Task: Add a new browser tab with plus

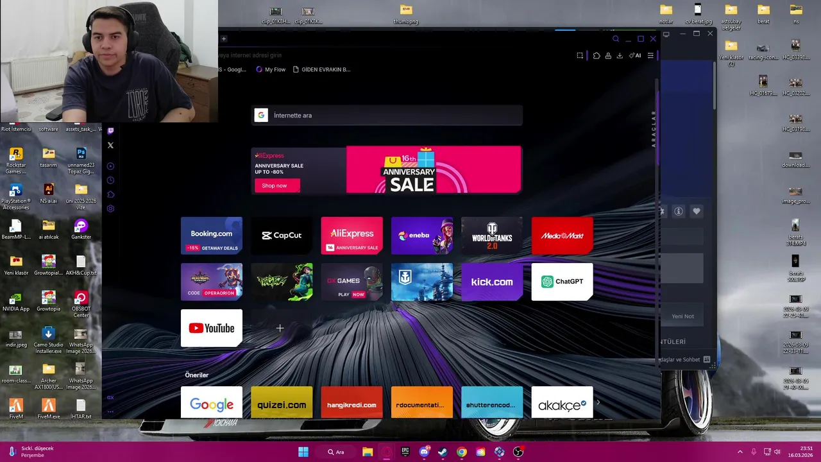Action: click(224, 38)
